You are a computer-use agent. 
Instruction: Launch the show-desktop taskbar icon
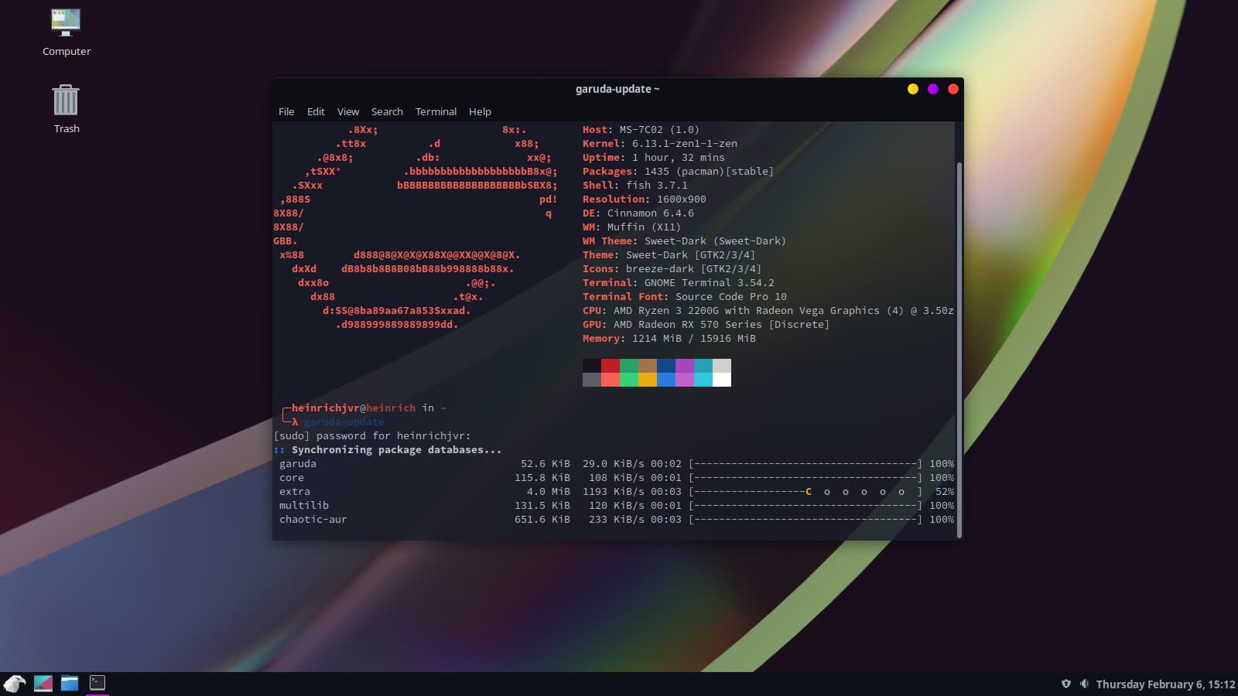[43, 683]
